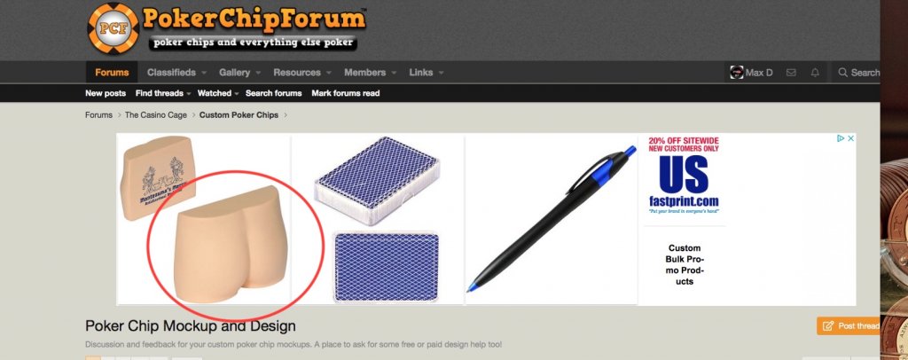Expand the Resources dropdown arrow
This screenshot has height=360, width=908.
[329, 73]
